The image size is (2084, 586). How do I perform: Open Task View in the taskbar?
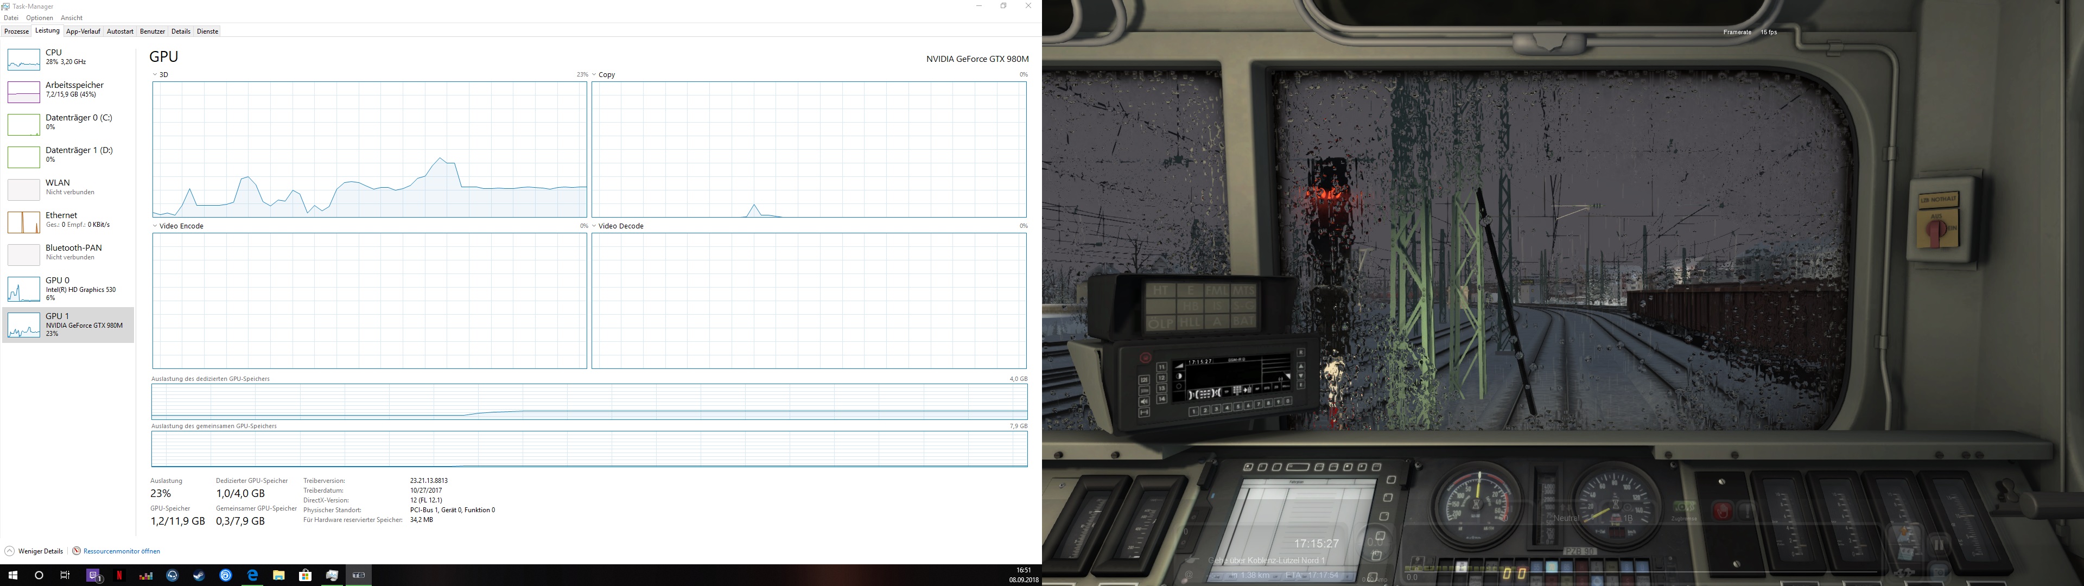click(66, 576)
